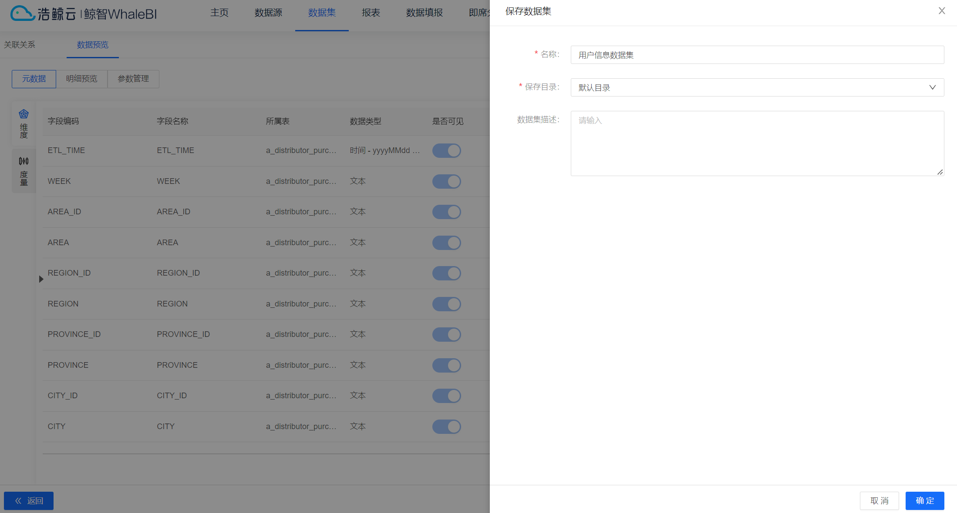Image resolution: width=957 pixels, height=513 pixels.
Task: Expand the side panel triangle arrow
Action: click(41, 279)
